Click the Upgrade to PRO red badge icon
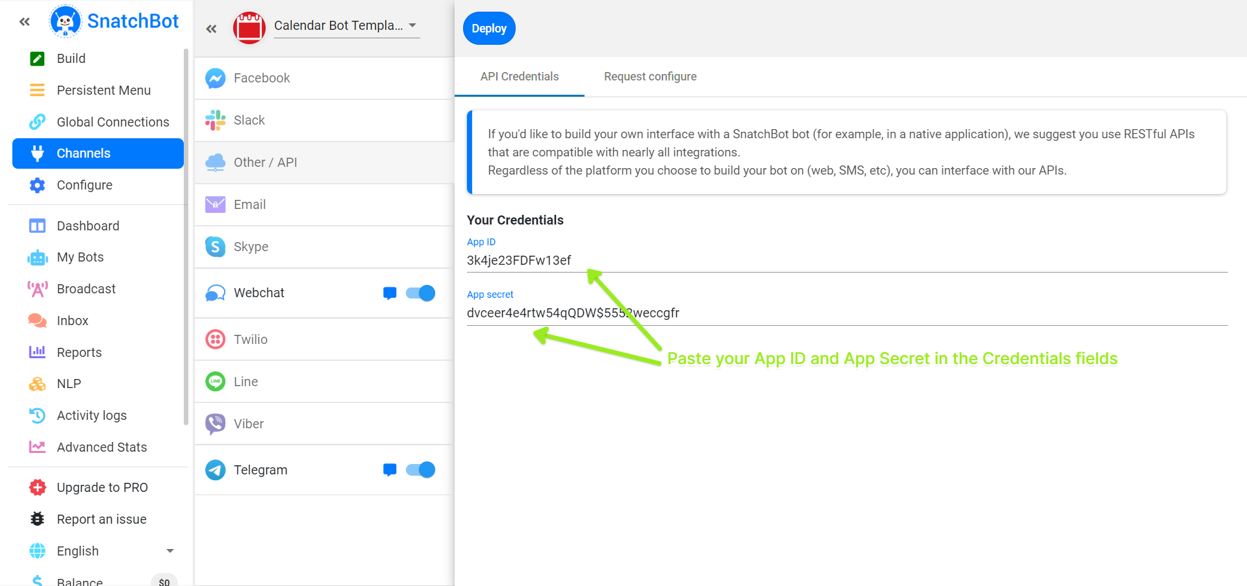Viewport: 1247px width, 586px height. pos(38,487)
